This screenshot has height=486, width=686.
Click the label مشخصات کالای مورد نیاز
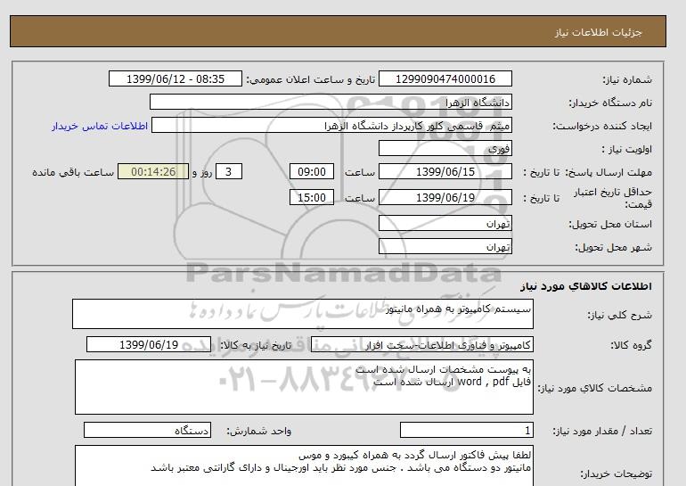[594, 389]
